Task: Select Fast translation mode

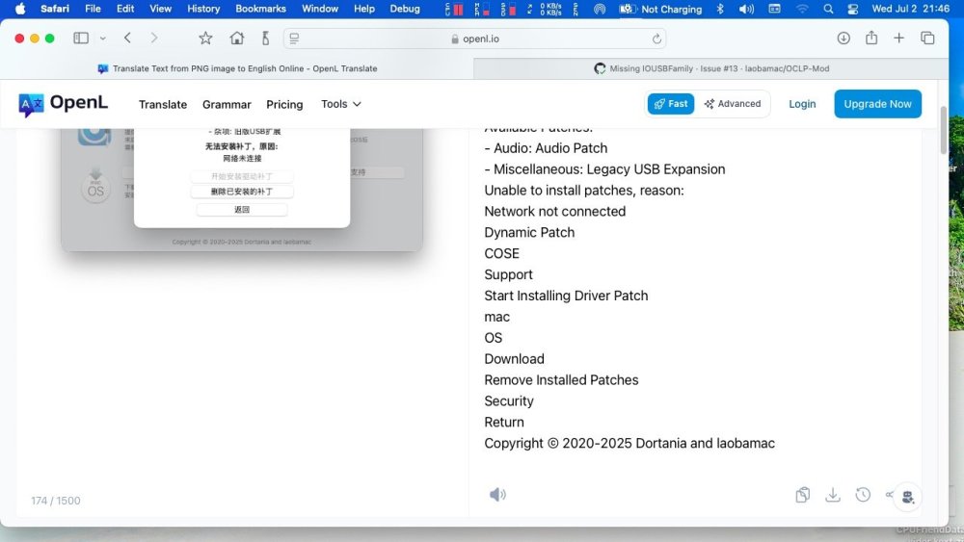Action: (x=671, y=104)
